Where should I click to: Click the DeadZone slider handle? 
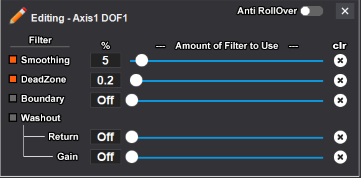click(x=136, y=81)
